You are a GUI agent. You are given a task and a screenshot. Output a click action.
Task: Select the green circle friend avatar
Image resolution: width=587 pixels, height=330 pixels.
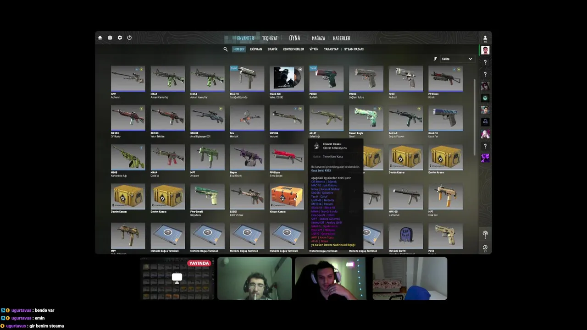coord(485,98)
